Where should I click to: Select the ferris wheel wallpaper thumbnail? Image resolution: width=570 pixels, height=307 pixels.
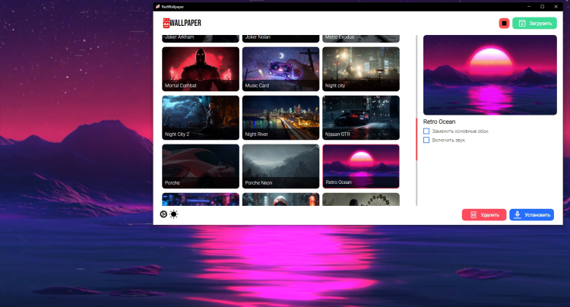(x=361, y=199)
